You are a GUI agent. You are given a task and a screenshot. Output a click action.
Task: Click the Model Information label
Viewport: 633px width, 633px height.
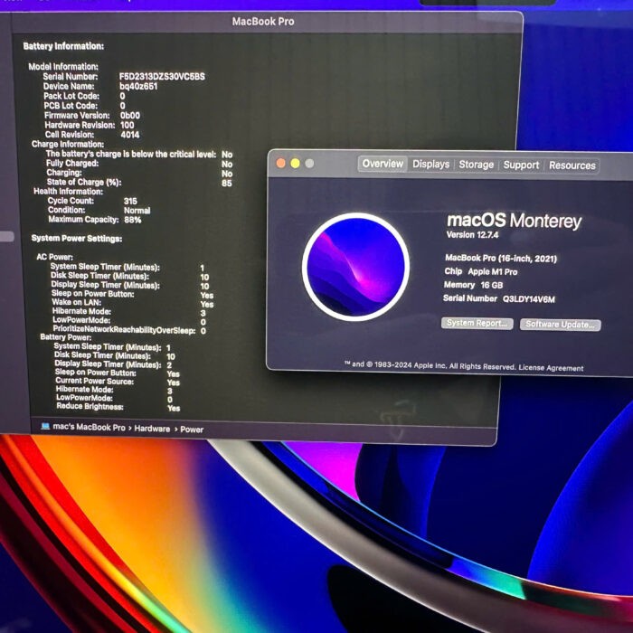[63, 67]
